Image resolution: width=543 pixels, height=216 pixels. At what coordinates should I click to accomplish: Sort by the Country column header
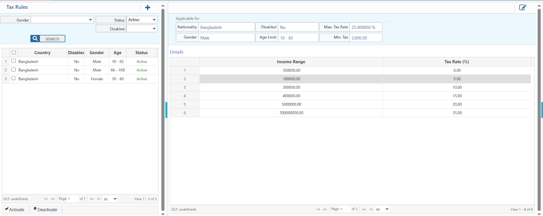(42, 53)
